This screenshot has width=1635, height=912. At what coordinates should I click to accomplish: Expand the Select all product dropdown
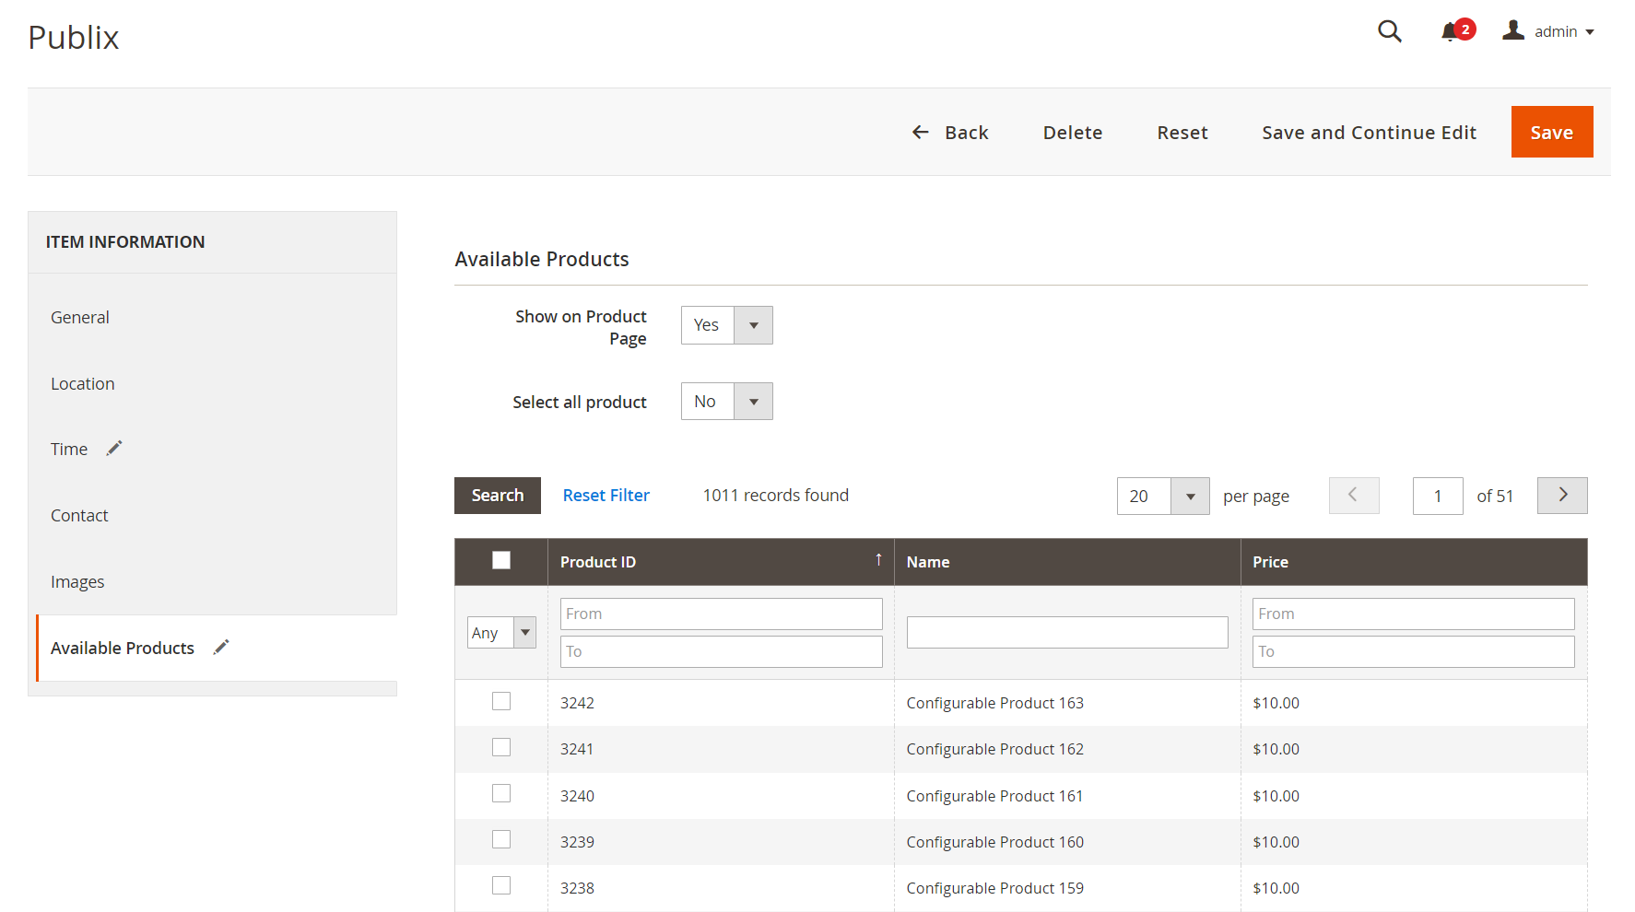(x=726, y=402)
